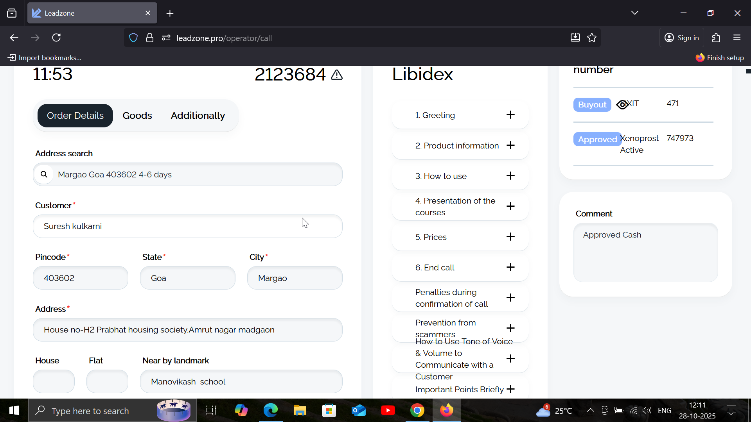Toggle the eye icon next to Buyout
The height and width of the screenshot is (422, 751).
(622, 105)
